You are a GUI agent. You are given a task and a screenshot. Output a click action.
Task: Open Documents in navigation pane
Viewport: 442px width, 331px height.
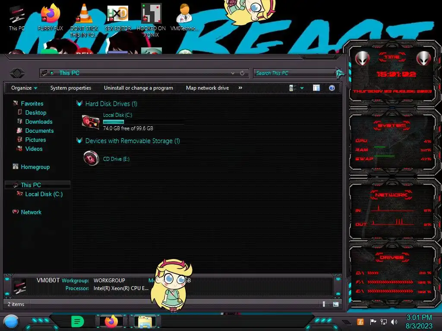pos(39,131)
